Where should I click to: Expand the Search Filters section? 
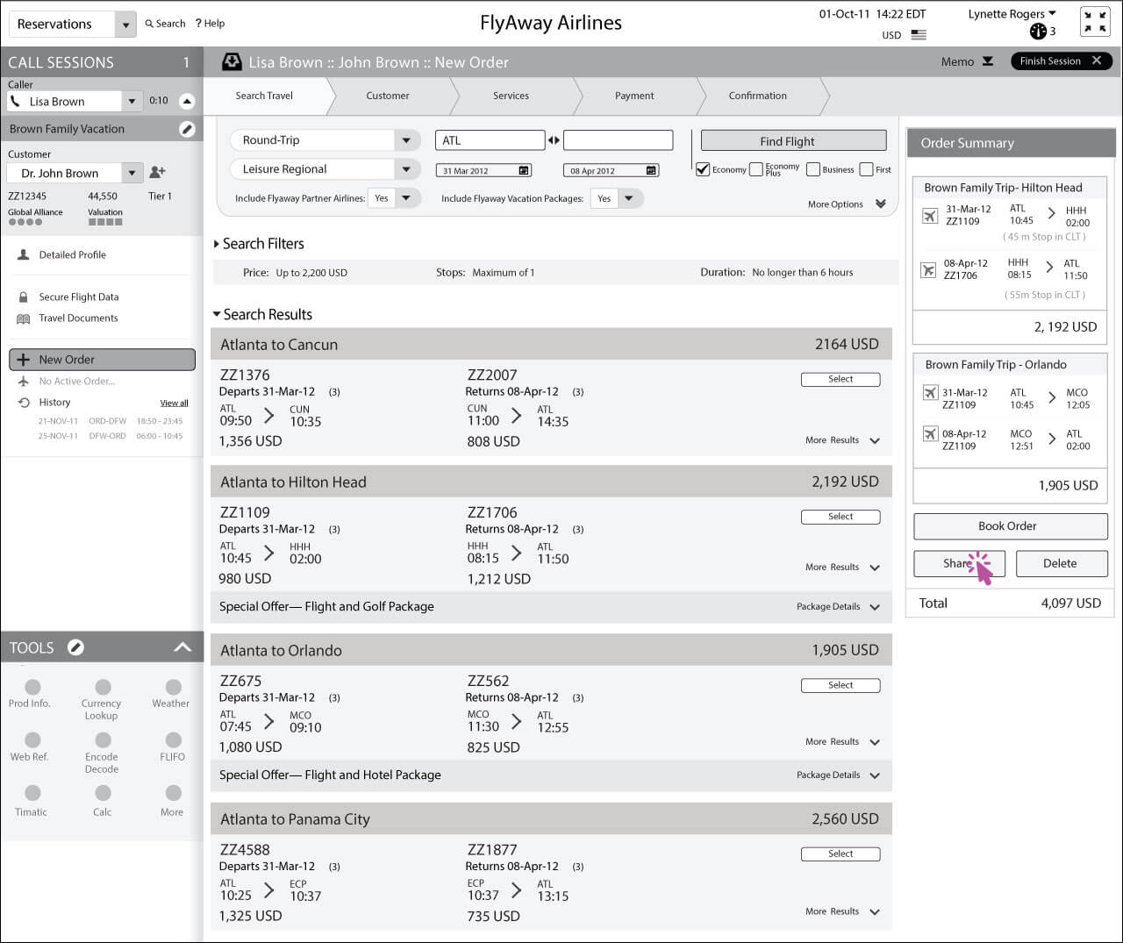tap(217, 244)
